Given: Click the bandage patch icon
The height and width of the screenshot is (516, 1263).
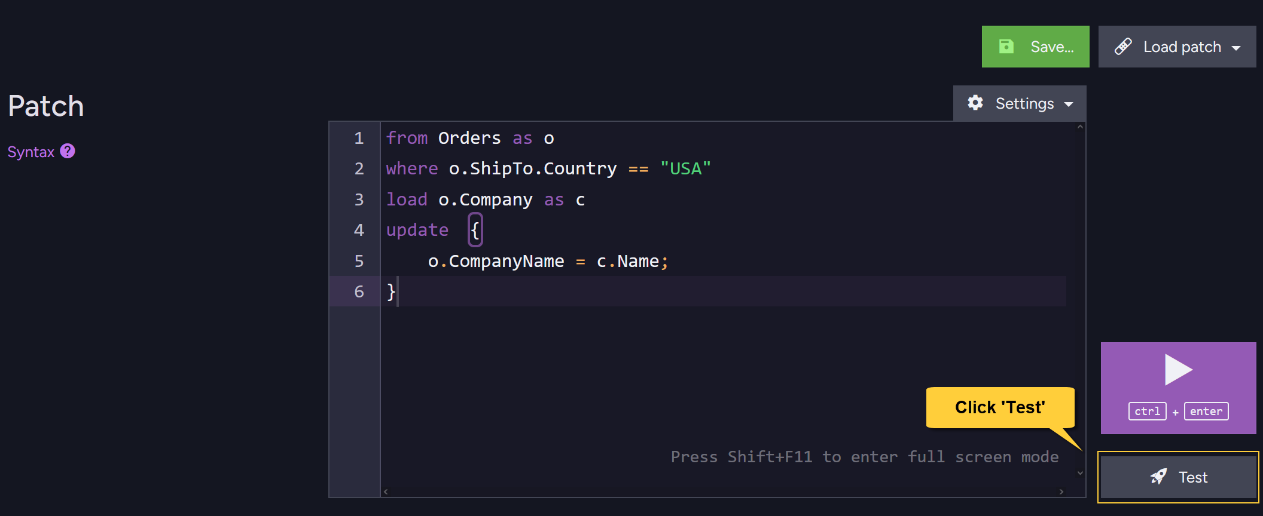Looking at the screenshot, I should click(x=1123, y=47).
